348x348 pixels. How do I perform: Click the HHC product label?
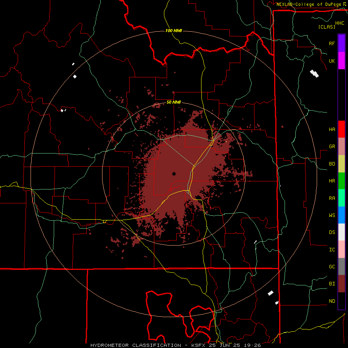(340, 23)
